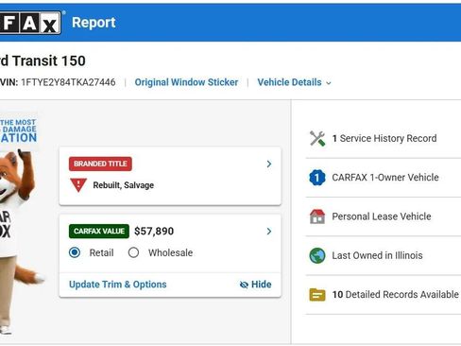Click the crossed-eye icon beside Hide
The height and width of the screenshot is (346, 461).
pos(244,285)
